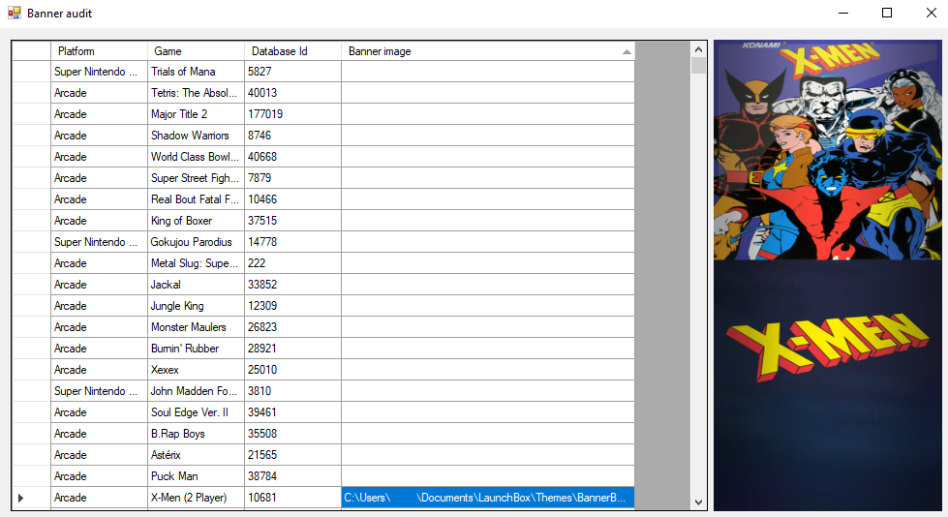Image resolution: width=948 pixels, height=517 pixels.
Task: Click database id 39461
Action: tap(292, 412)
